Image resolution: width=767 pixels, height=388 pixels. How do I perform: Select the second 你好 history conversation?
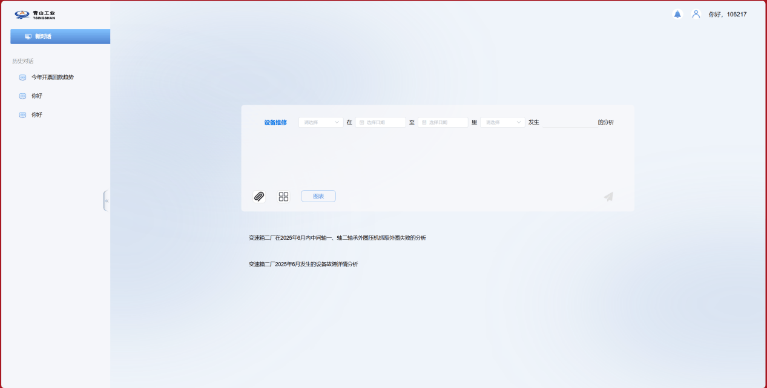37,115
